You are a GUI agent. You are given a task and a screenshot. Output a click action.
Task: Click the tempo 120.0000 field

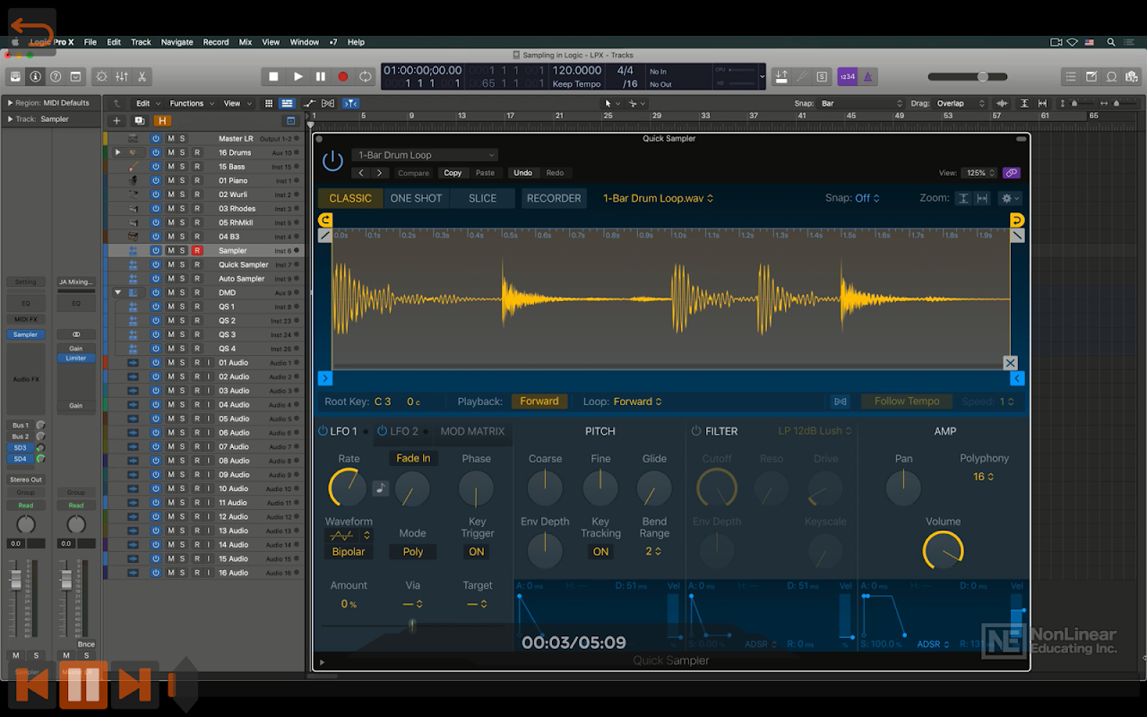pos(576,70)
